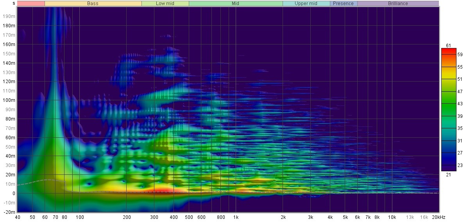This screenshot has height=222, width=469.
Task: Click the 3k frequency axis label
Action: click(x=310, y=217)
